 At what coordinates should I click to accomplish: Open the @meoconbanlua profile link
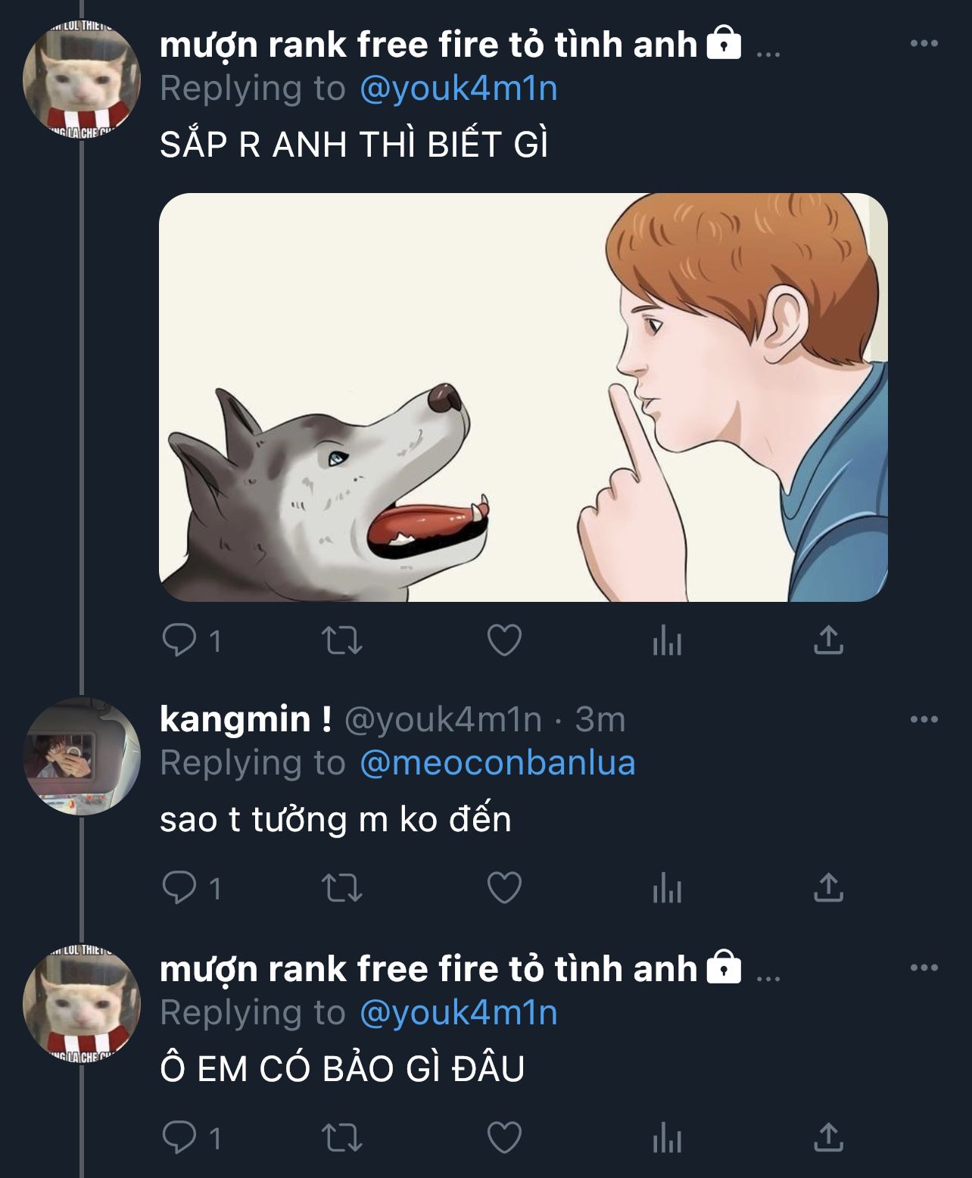(497, 762)
